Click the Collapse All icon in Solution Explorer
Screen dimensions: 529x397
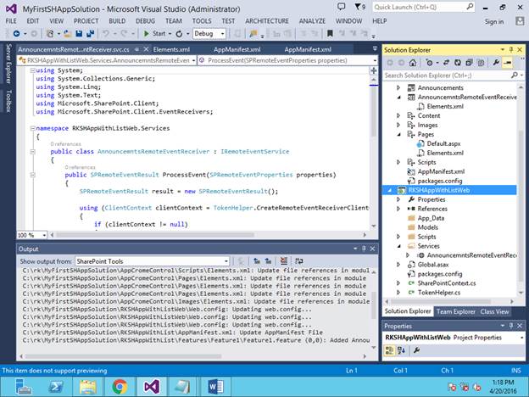[x=469, y=63]
